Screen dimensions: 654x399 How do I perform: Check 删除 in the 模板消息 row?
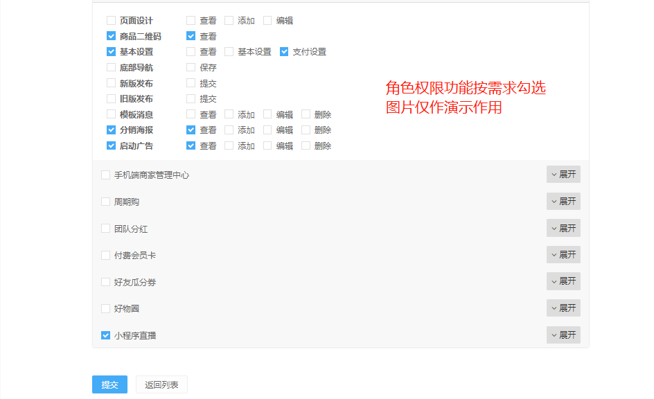point(306,114)
